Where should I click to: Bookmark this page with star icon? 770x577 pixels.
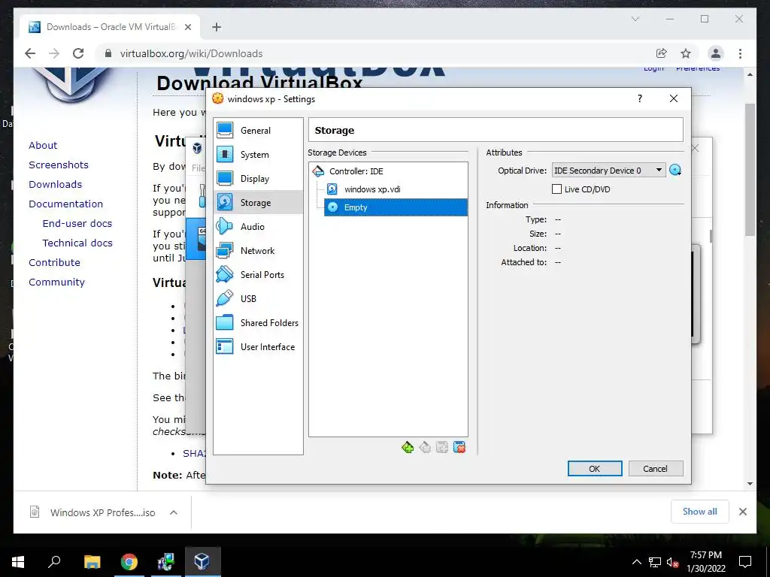[x=686, y=53]
